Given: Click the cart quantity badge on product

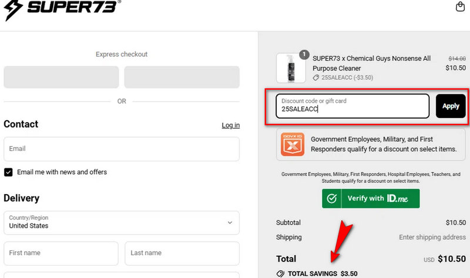Looking at the screenshot, I should [304, 55].
